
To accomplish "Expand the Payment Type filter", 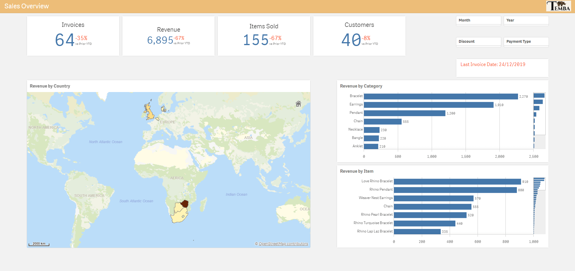I will [x=526, y=42].
